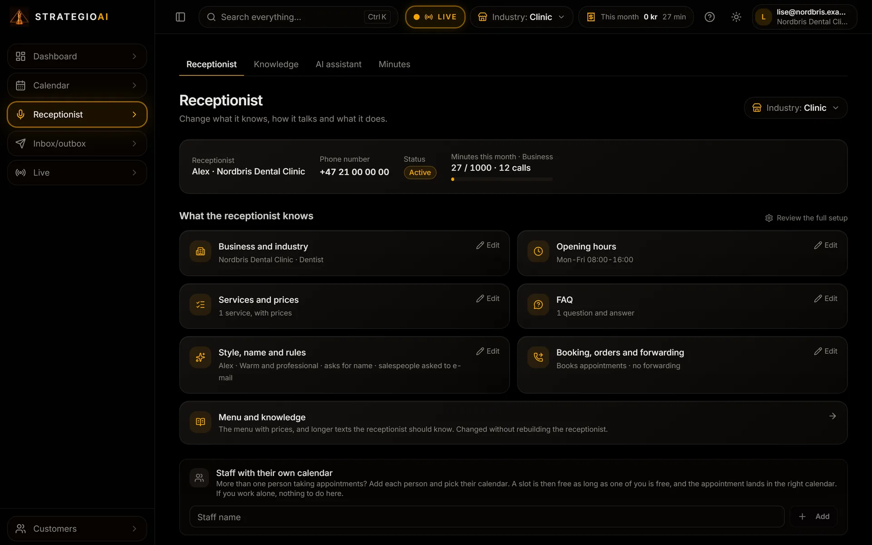Click the minutes usage progress bar

pos(502,179)
